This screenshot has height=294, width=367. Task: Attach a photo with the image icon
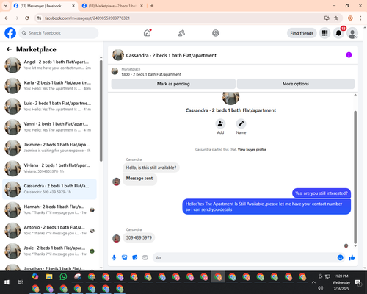coord(125,257)
